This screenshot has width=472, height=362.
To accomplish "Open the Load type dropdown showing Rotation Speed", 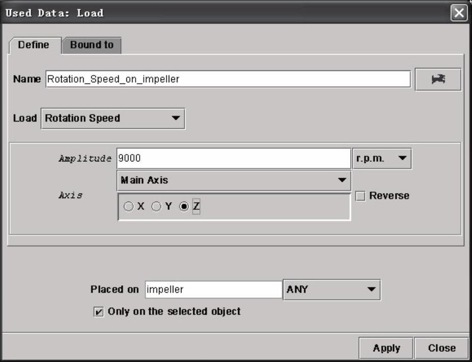I will tap(113, 118).
